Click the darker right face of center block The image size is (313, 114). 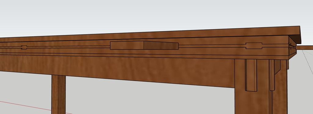[161, 46]
